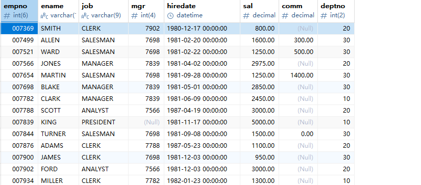This screenshot has width=421, height=185.
Task: Select salary cell 2450.00
Action: [259, 99]
